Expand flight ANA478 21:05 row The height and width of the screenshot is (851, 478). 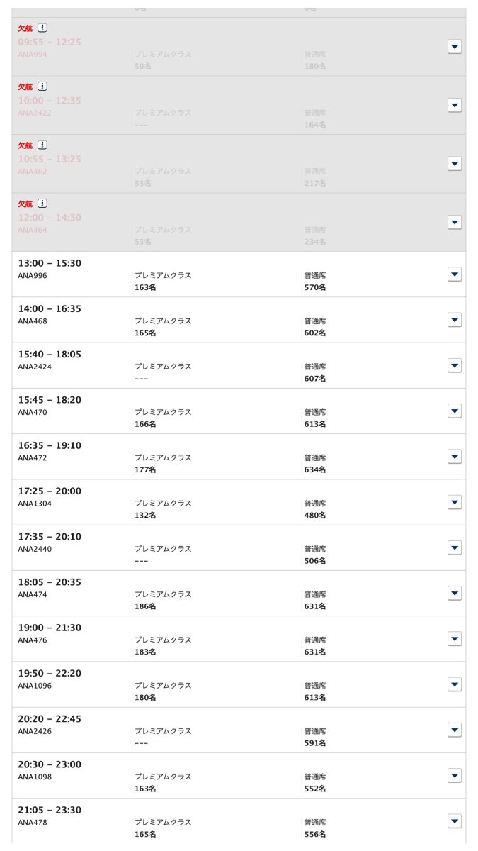coord(455,821)
